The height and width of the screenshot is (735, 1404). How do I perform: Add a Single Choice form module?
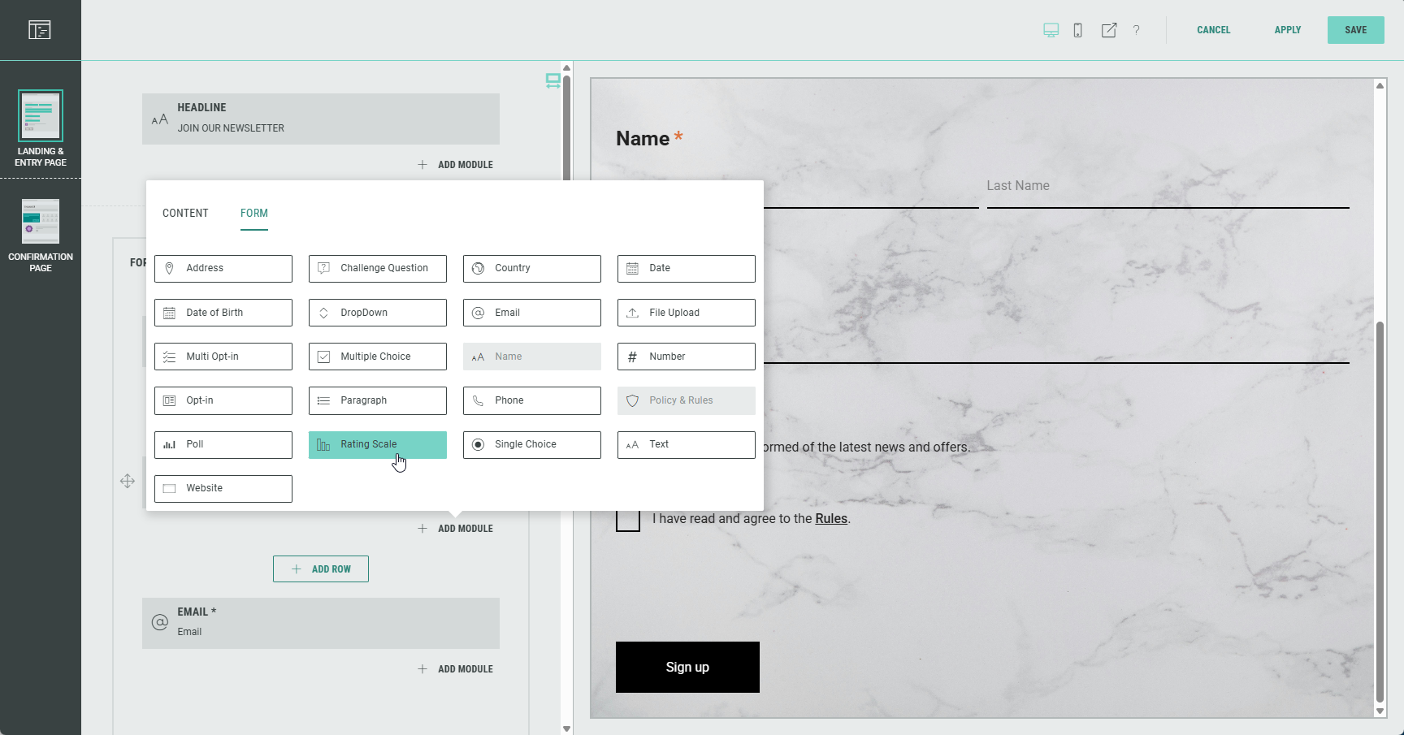coord(531,444)
